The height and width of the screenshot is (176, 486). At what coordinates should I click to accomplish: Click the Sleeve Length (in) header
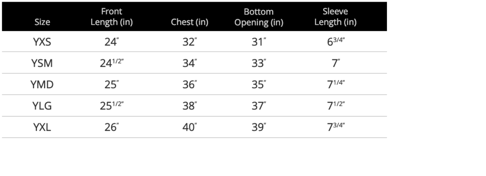point(335,17)
